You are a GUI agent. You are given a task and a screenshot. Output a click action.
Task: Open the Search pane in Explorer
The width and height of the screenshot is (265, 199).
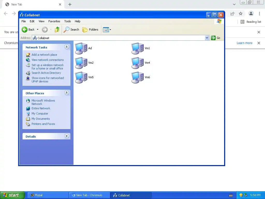coord(71,30)
